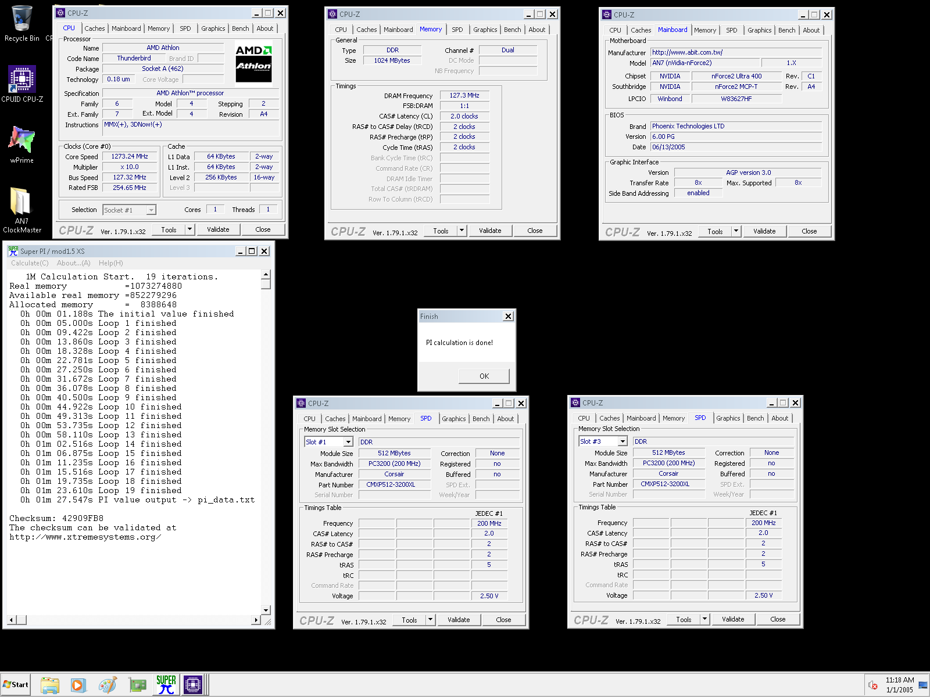The height and width of the screenshot is (697, 930).
Task: Open the CPU tab in the CPU-Z Memory window
Action: (x=341, y=30)
